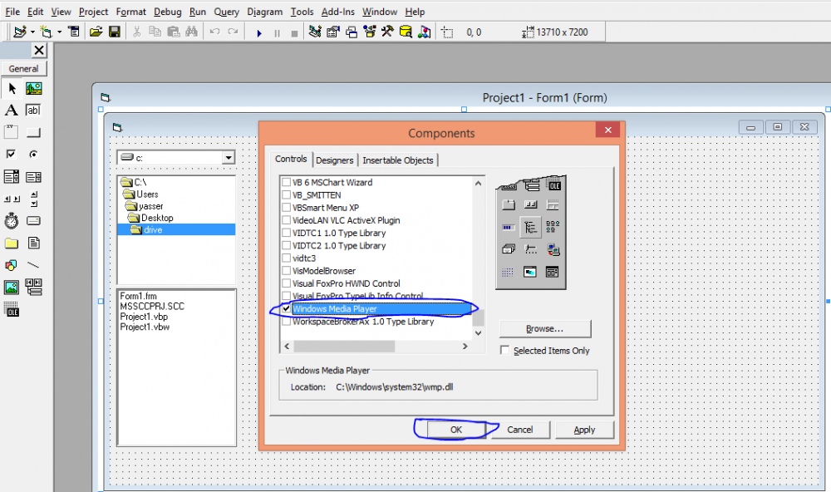Click OK in the Components dialog
Viewport: 831px width, 492px height.
tap(456, 430)
